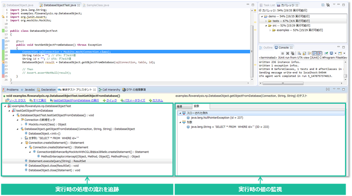Click testGetObjectFromDatabase の実行 link
The image size is (352, 196).
[x=76, y=100]
